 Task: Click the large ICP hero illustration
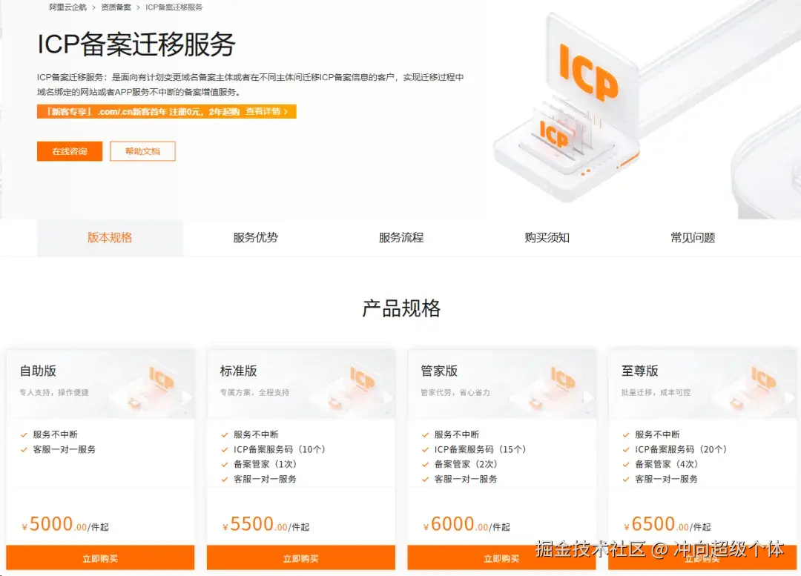click(567, 107)
